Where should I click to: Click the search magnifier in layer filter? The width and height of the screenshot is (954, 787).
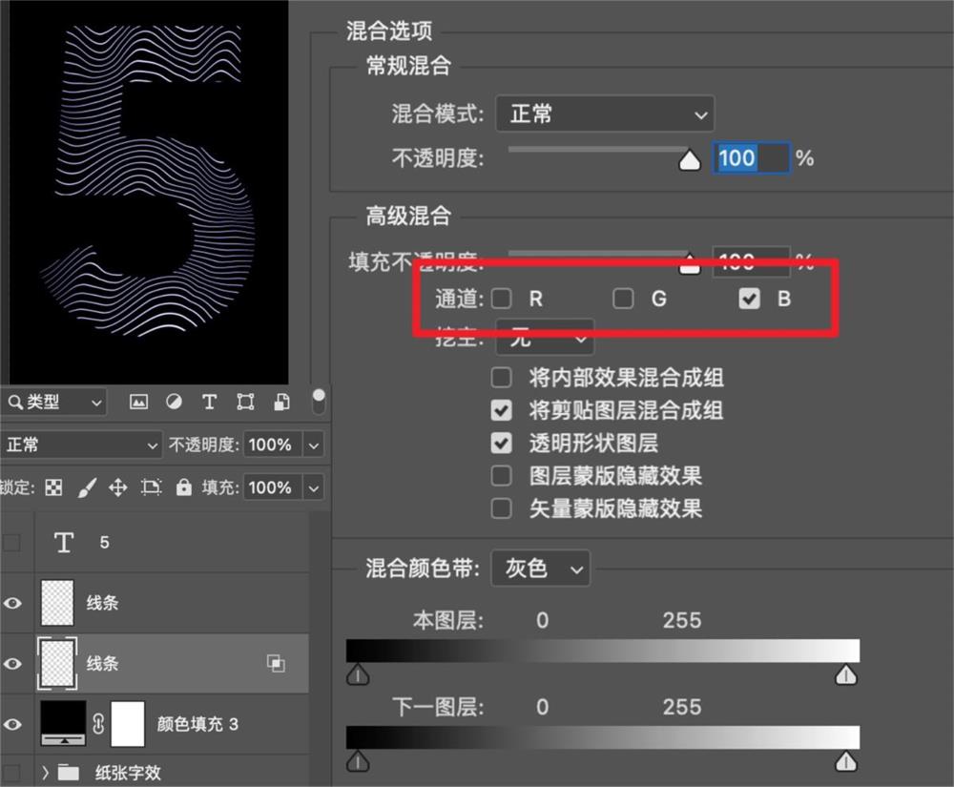click(15, 402)
